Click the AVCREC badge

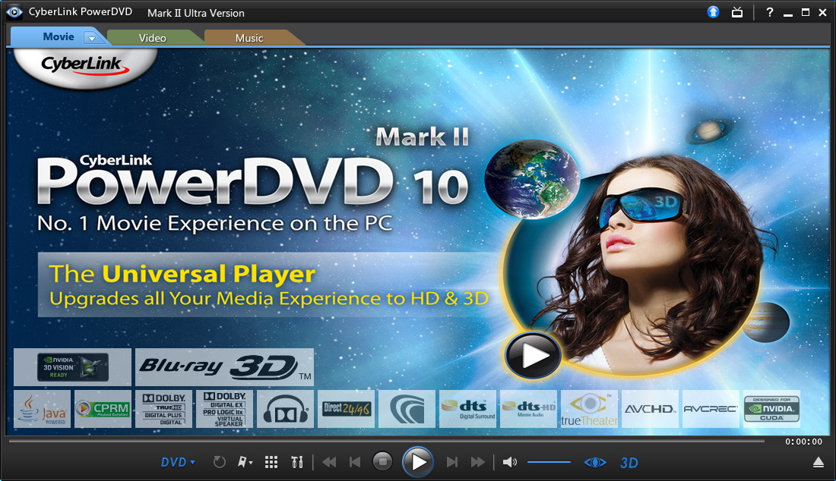[711, 409]
